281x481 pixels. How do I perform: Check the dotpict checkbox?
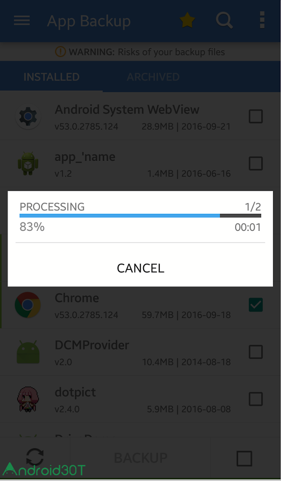pyautogui.click(x=255, y=399)
